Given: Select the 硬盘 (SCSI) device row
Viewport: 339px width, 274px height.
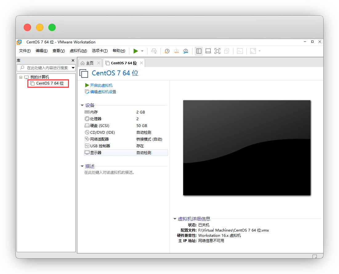Looking at the screenshot, I should (126, 126).
